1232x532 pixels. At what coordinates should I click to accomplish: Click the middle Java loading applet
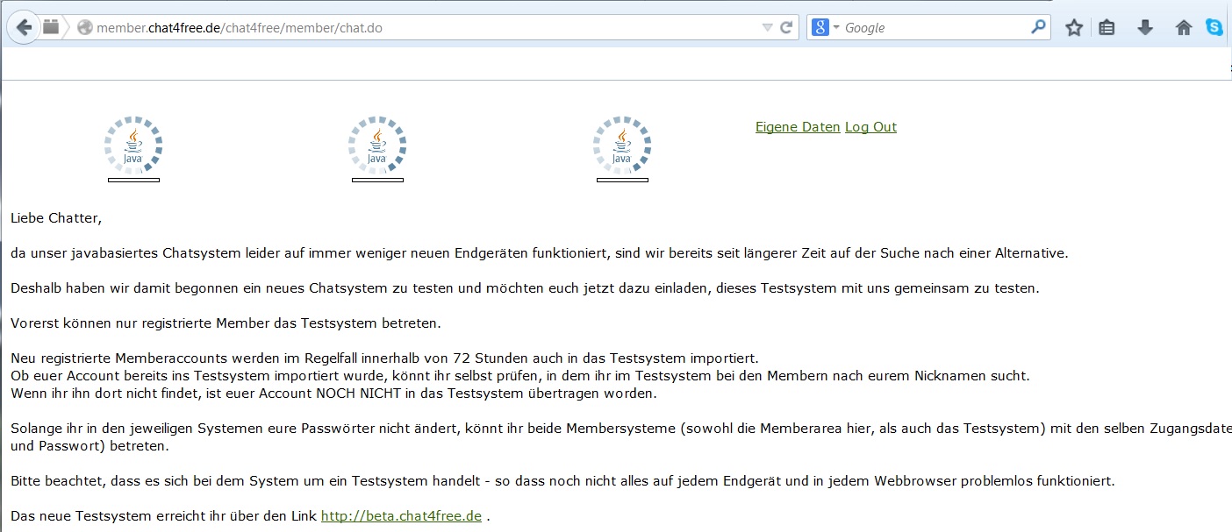377,145
